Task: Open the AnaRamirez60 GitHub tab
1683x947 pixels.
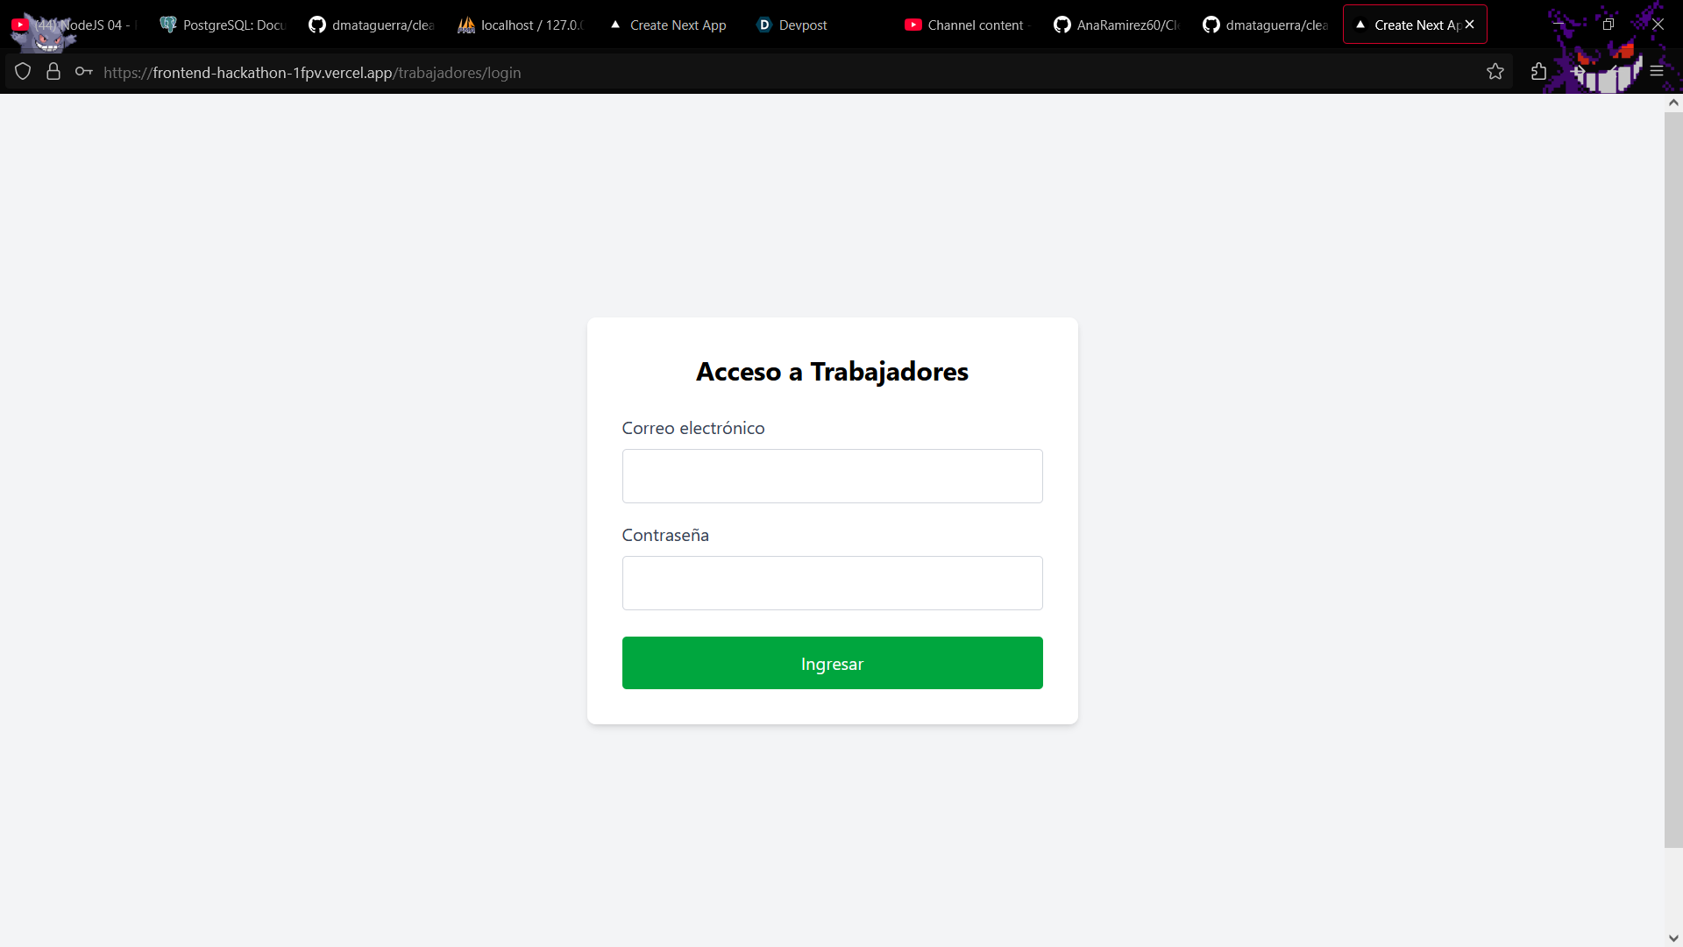Action: tap(1117, 25)
